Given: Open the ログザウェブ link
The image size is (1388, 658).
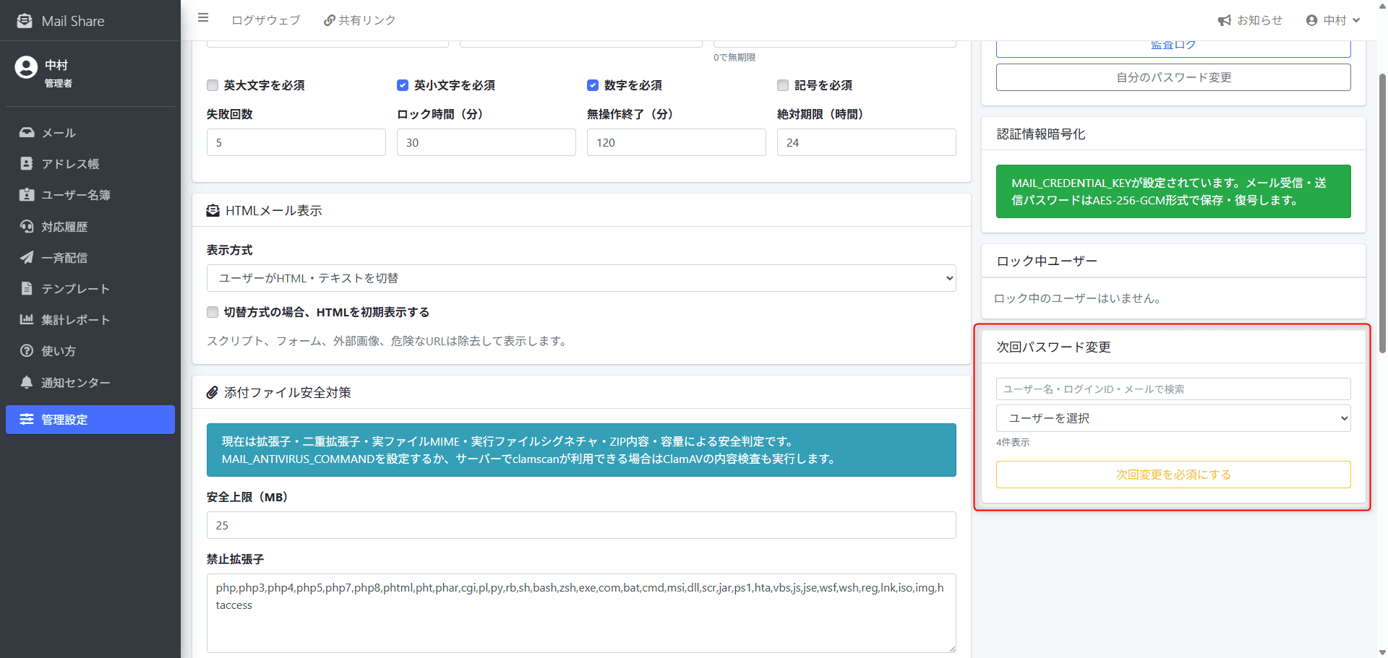Looking at the screenshot, I should coord(265,20).
